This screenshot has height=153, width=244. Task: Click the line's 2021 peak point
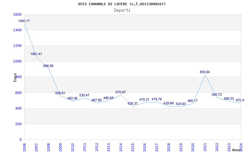point(205,75)
